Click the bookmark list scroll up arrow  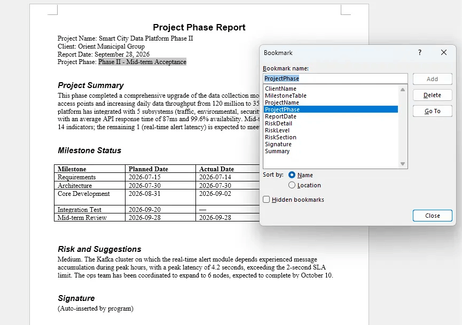(403, 90)
